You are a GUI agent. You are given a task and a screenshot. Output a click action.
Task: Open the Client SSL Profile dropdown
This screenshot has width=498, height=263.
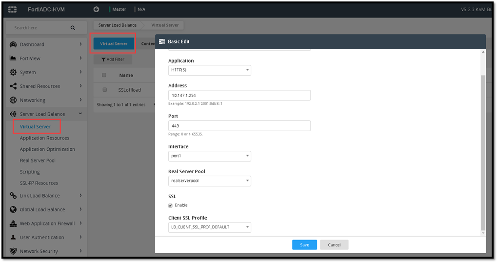209,227
